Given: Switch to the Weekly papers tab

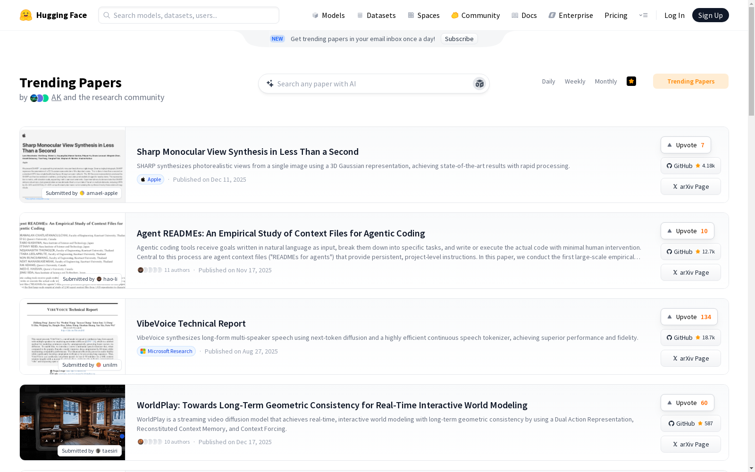Looking at the screenshot, I should [x=575, y=81].
